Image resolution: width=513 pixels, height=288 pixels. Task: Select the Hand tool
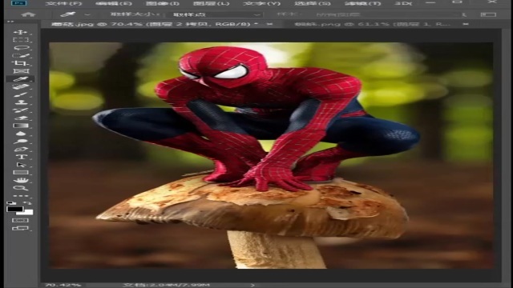tap(21, 180)
